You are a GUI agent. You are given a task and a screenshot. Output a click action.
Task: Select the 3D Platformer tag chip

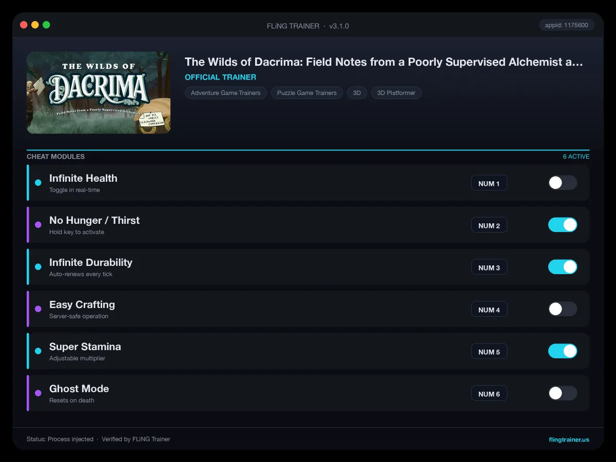click(396, 93)
